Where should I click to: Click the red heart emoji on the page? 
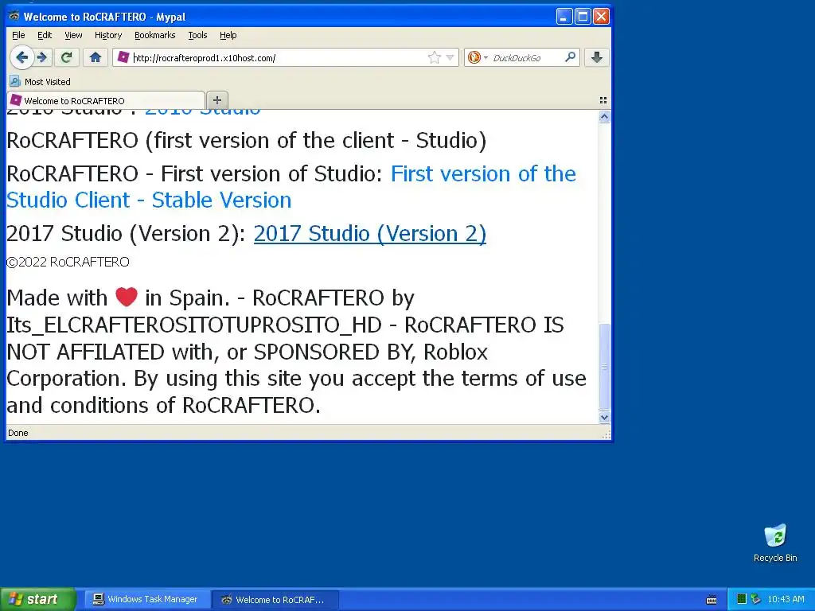pyautogui.click(x=127, y=298)
